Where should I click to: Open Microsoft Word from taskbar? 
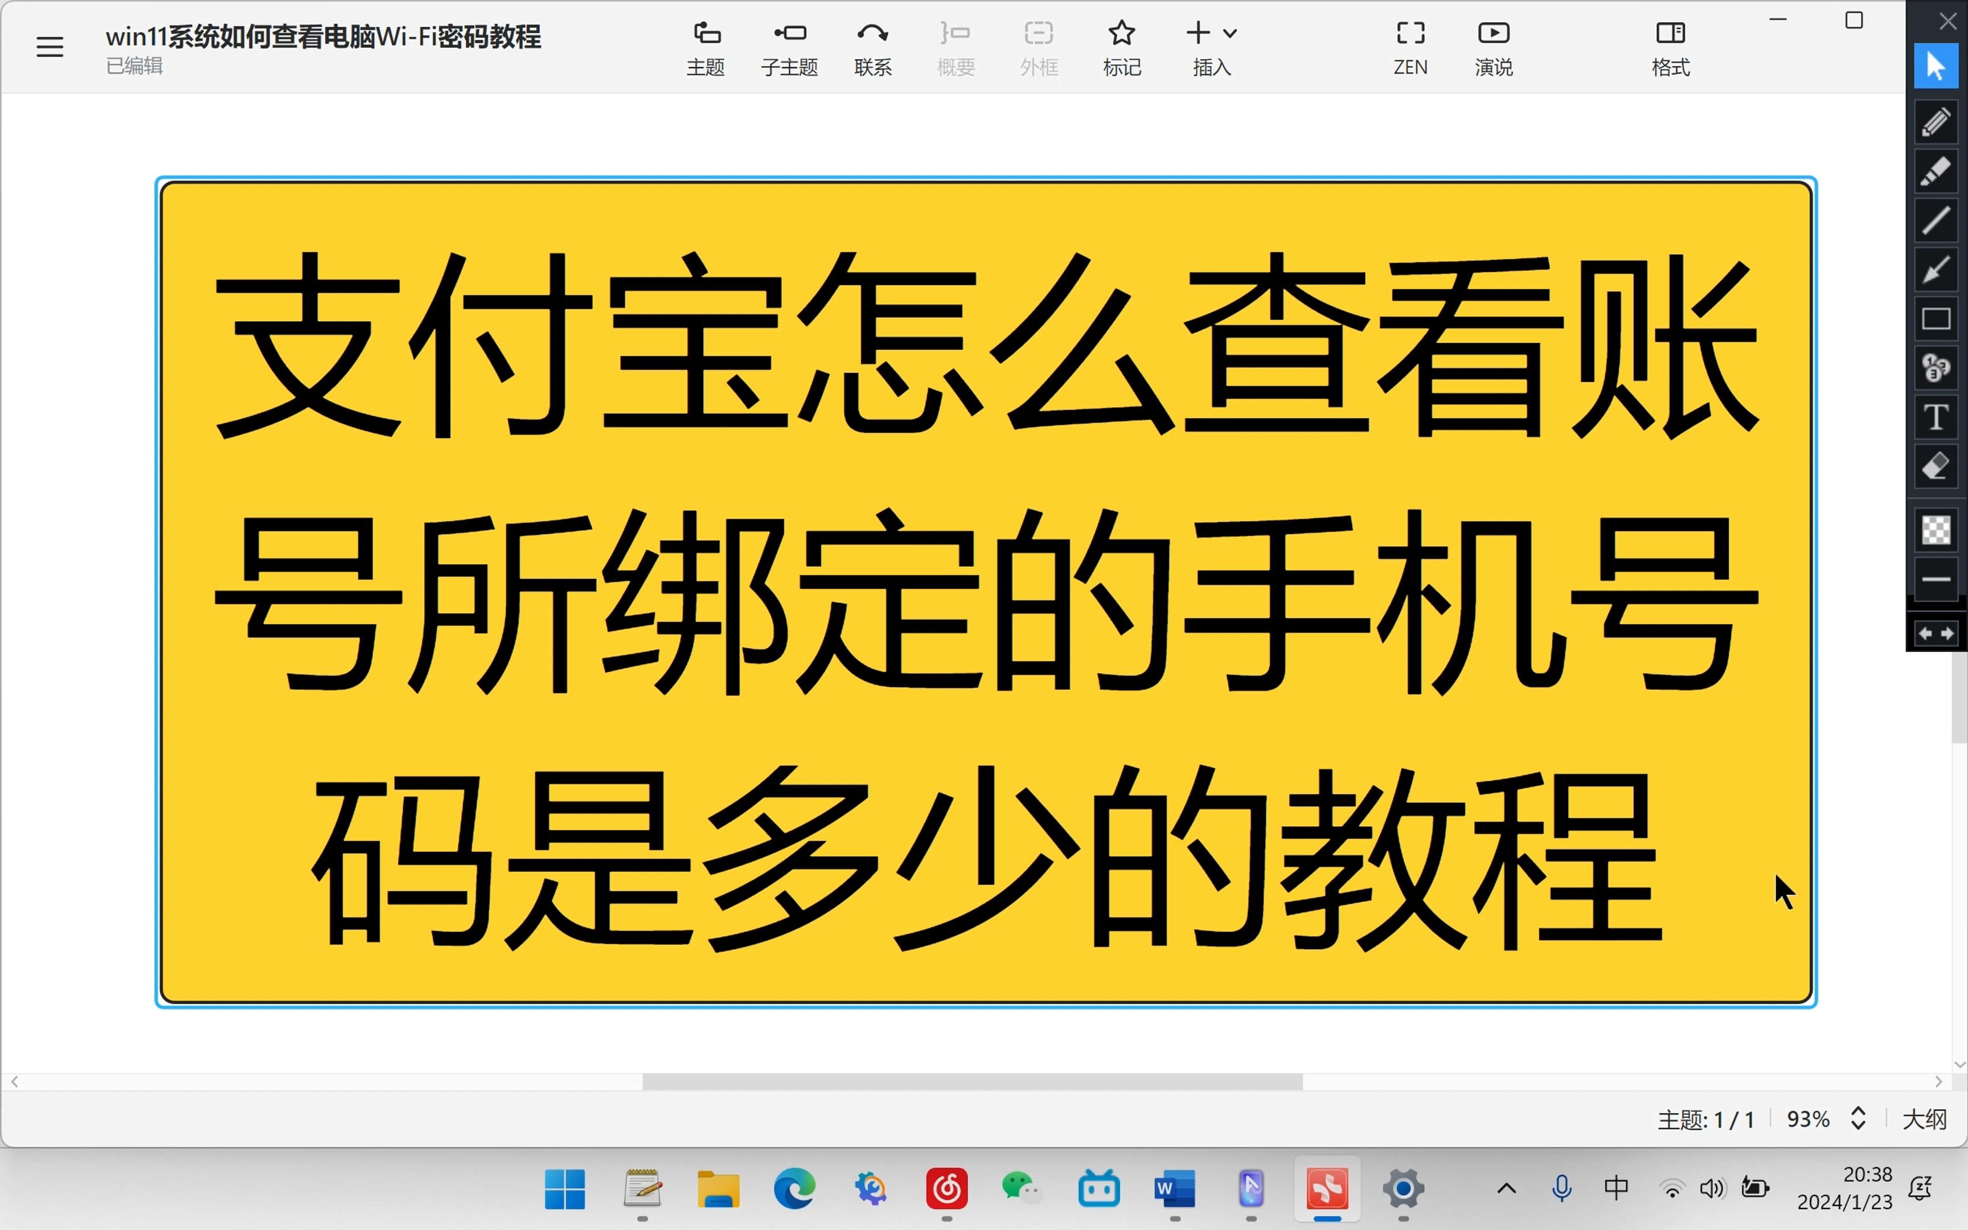(x=1175, y=1190)
